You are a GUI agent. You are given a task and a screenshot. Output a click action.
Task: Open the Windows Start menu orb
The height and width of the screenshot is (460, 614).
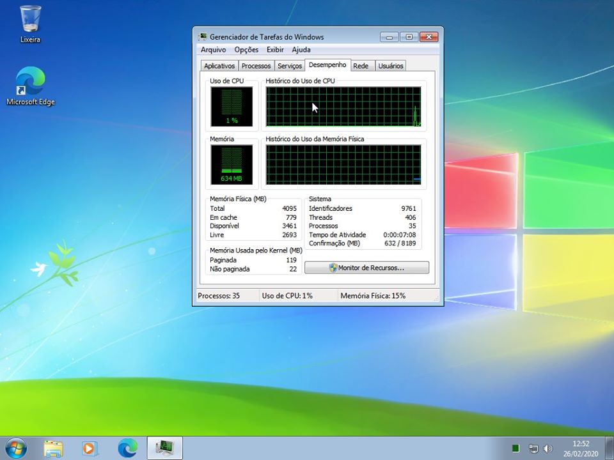coord(16,448)
